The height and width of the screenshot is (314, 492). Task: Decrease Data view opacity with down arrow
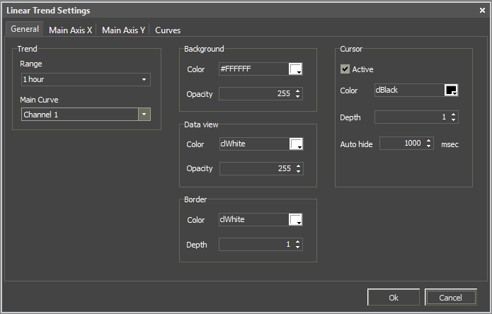click(299, 171)
